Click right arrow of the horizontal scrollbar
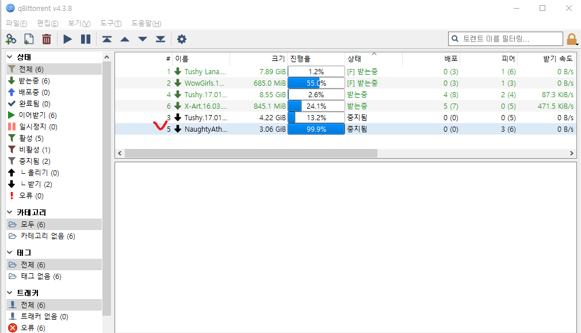The height and width of the screenshot is (333, 581). pos(571,154)
